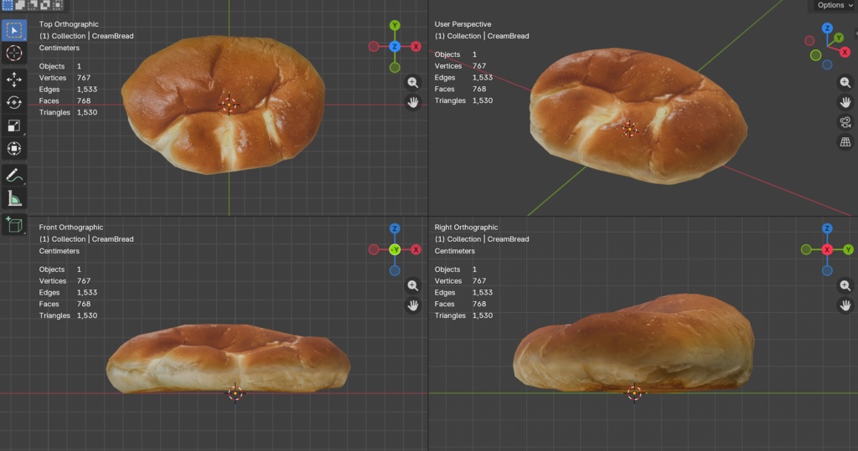The image size is (858, 451).
Task: Enable the Set New Selection mode
Action: [8, 5]
